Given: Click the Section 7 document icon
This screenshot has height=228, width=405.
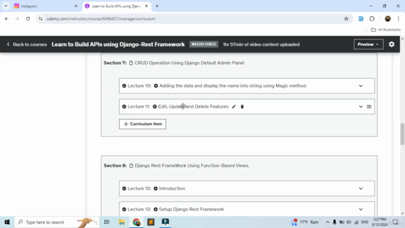Looking at the screenshot, I should (x=131, y=63).
